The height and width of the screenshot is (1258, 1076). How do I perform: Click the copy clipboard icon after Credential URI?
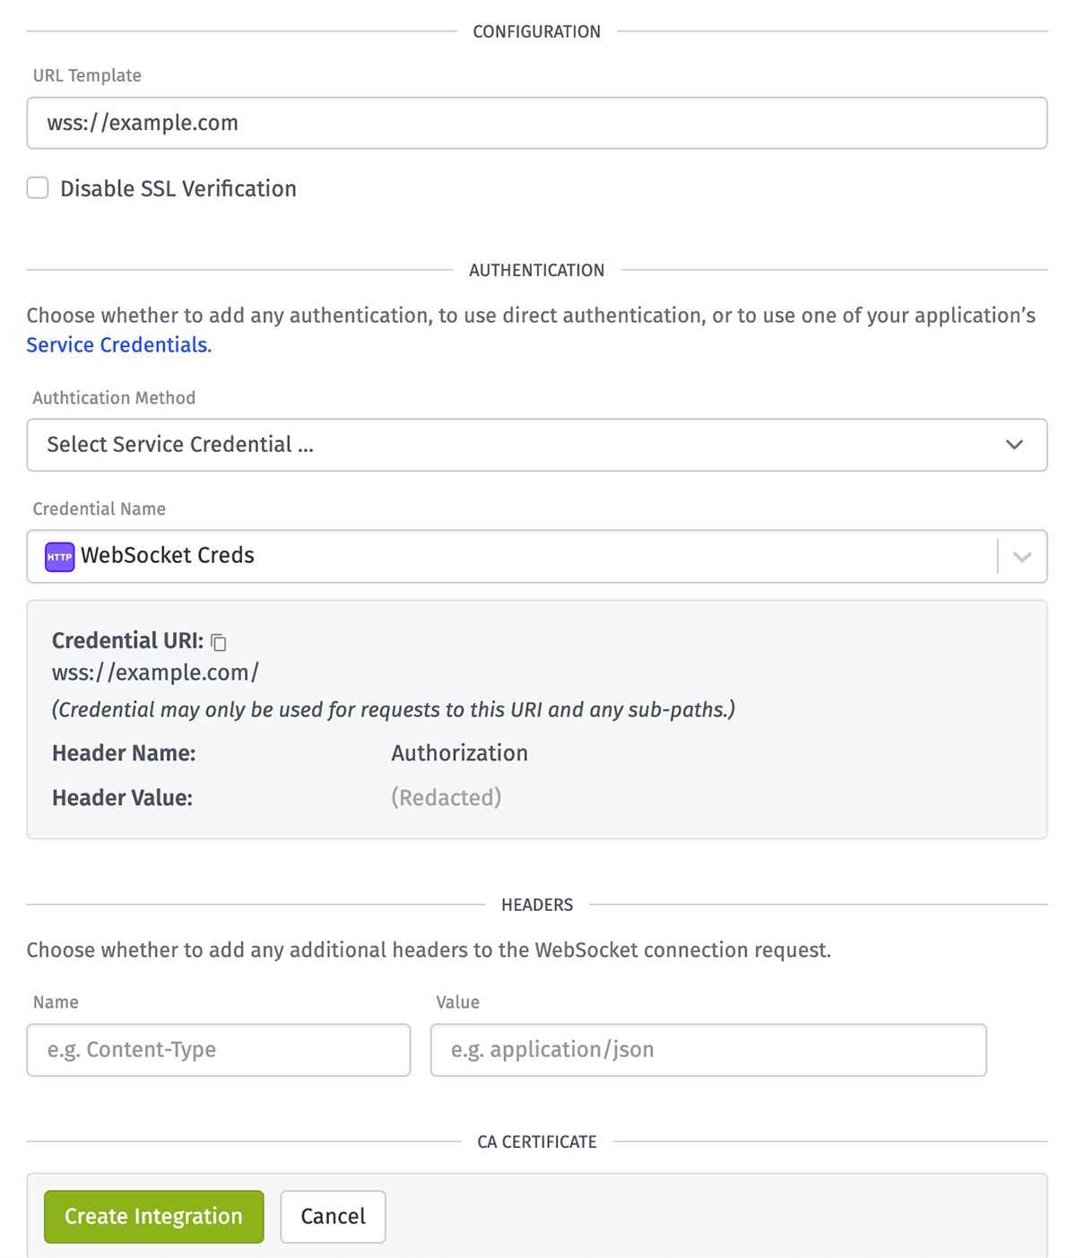point(218,642)
